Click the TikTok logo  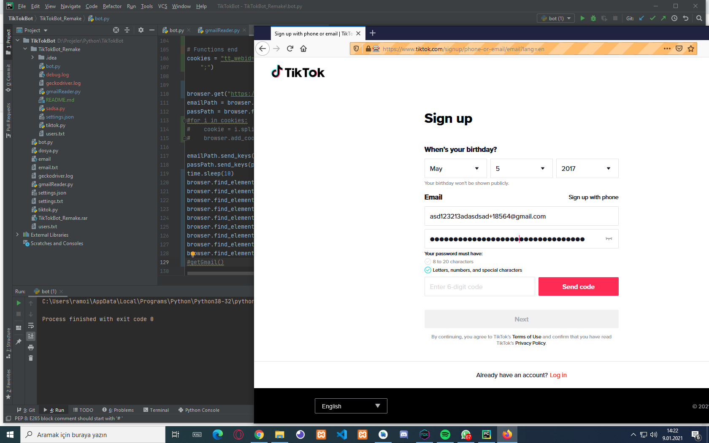[298, 72]
